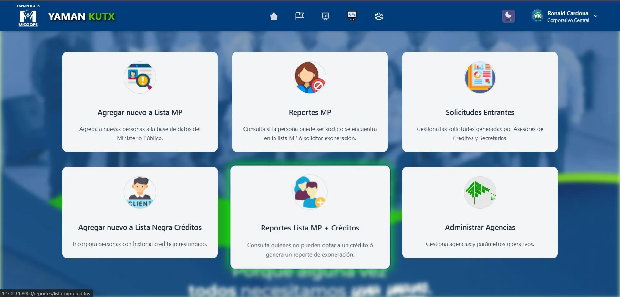Click the YK user avatar
Screen dimensions: 620x297
tap(537, 16)
